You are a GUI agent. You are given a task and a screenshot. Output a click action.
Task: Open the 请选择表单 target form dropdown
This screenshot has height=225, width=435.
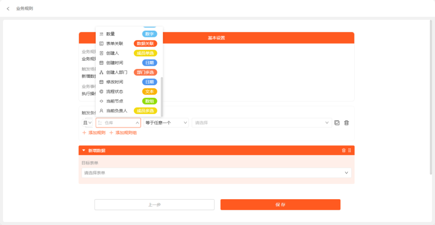pos(216,173)
